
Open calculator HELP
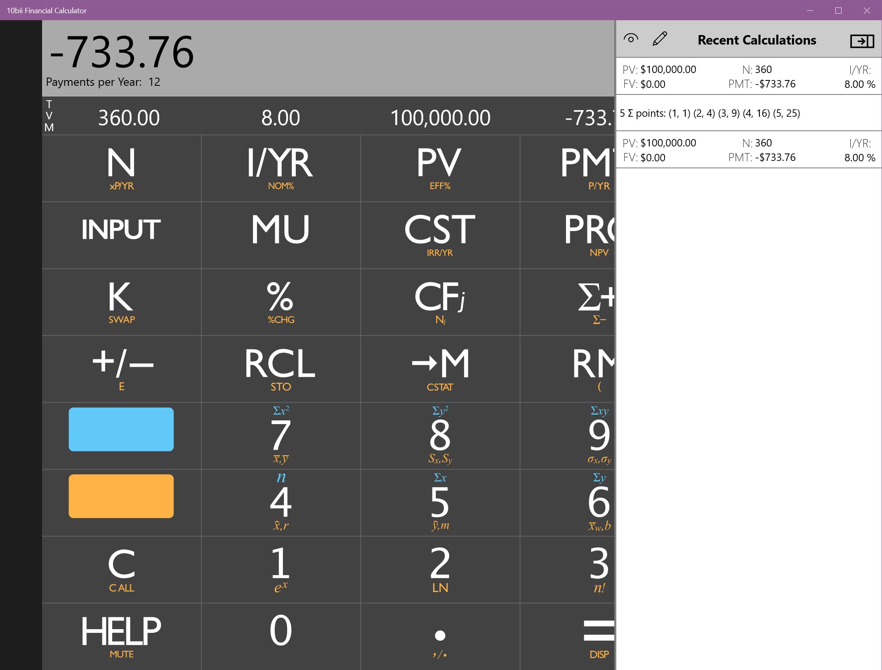click(x=121, y=630)
